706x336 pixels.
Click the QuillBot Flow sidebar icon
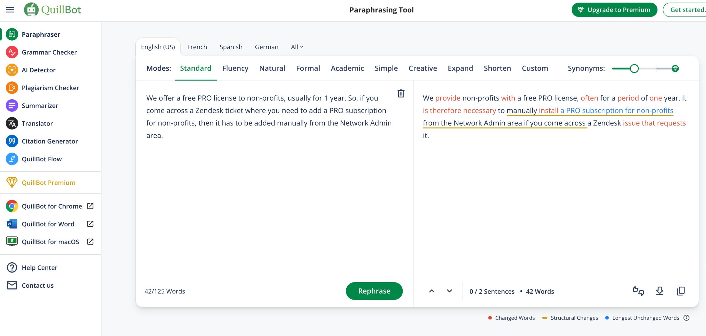(12, 159)
